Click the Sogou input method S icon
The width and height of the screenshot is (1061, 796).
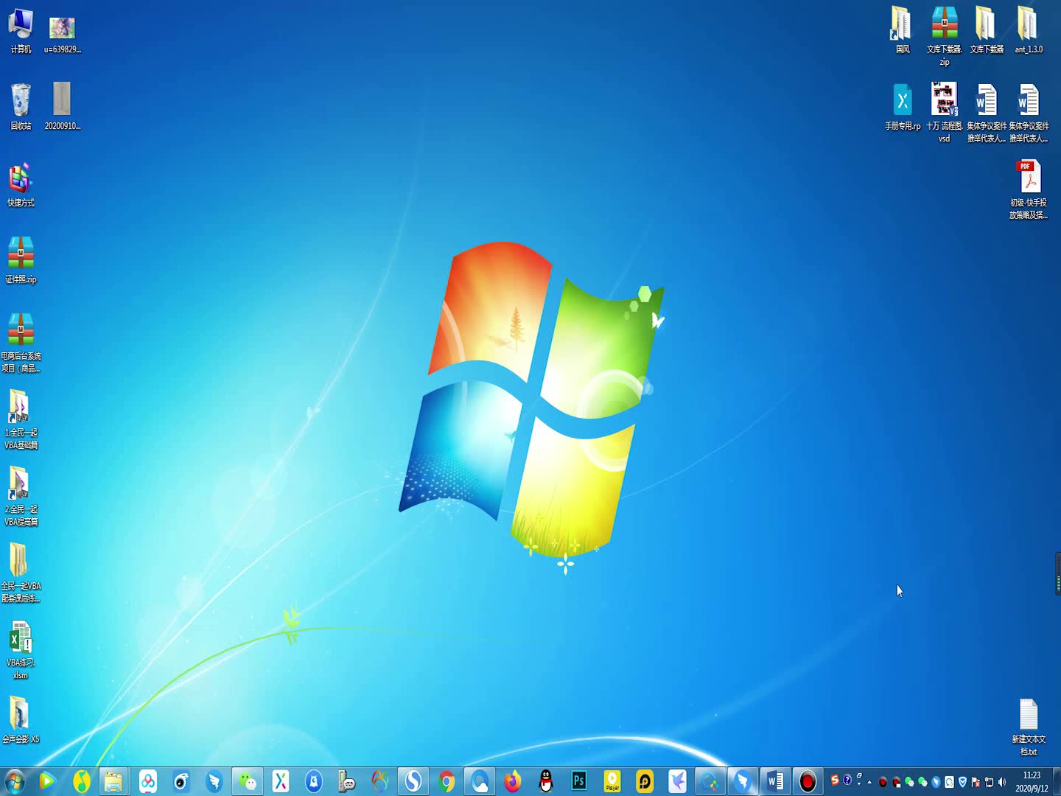click(x=835, y=780)
